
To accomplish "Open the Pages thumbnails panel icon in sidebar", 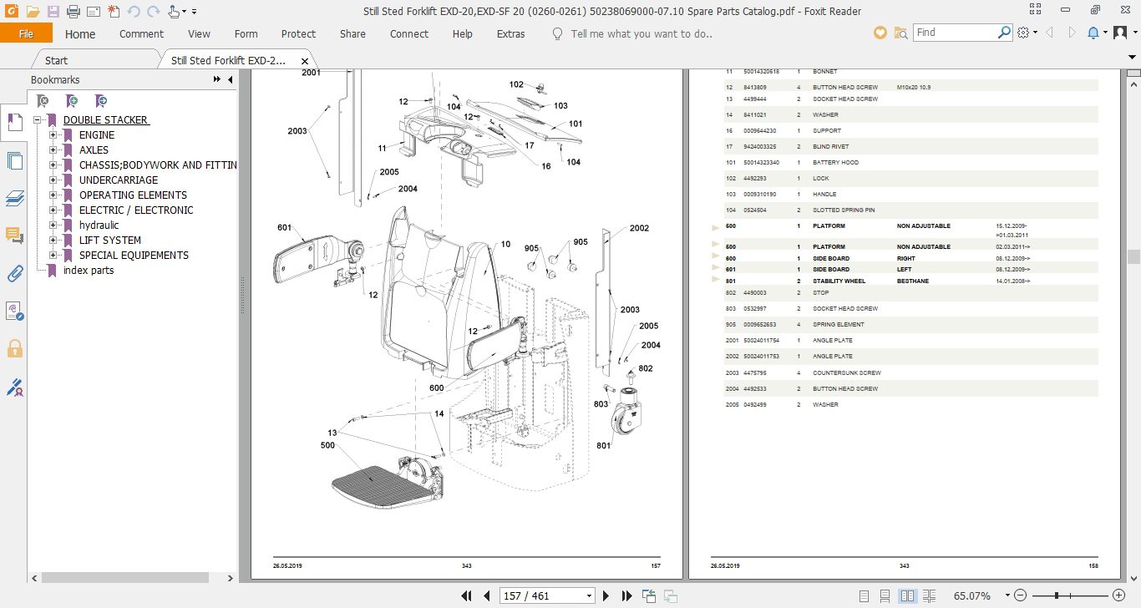I will (13, 160).
